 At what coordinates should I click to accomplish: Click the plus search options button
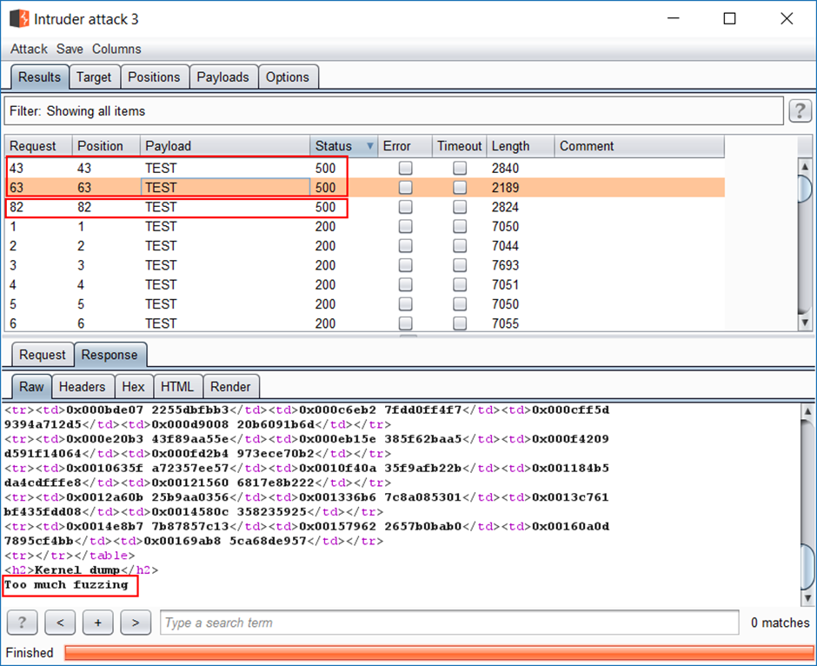click(x=98, y=623)
